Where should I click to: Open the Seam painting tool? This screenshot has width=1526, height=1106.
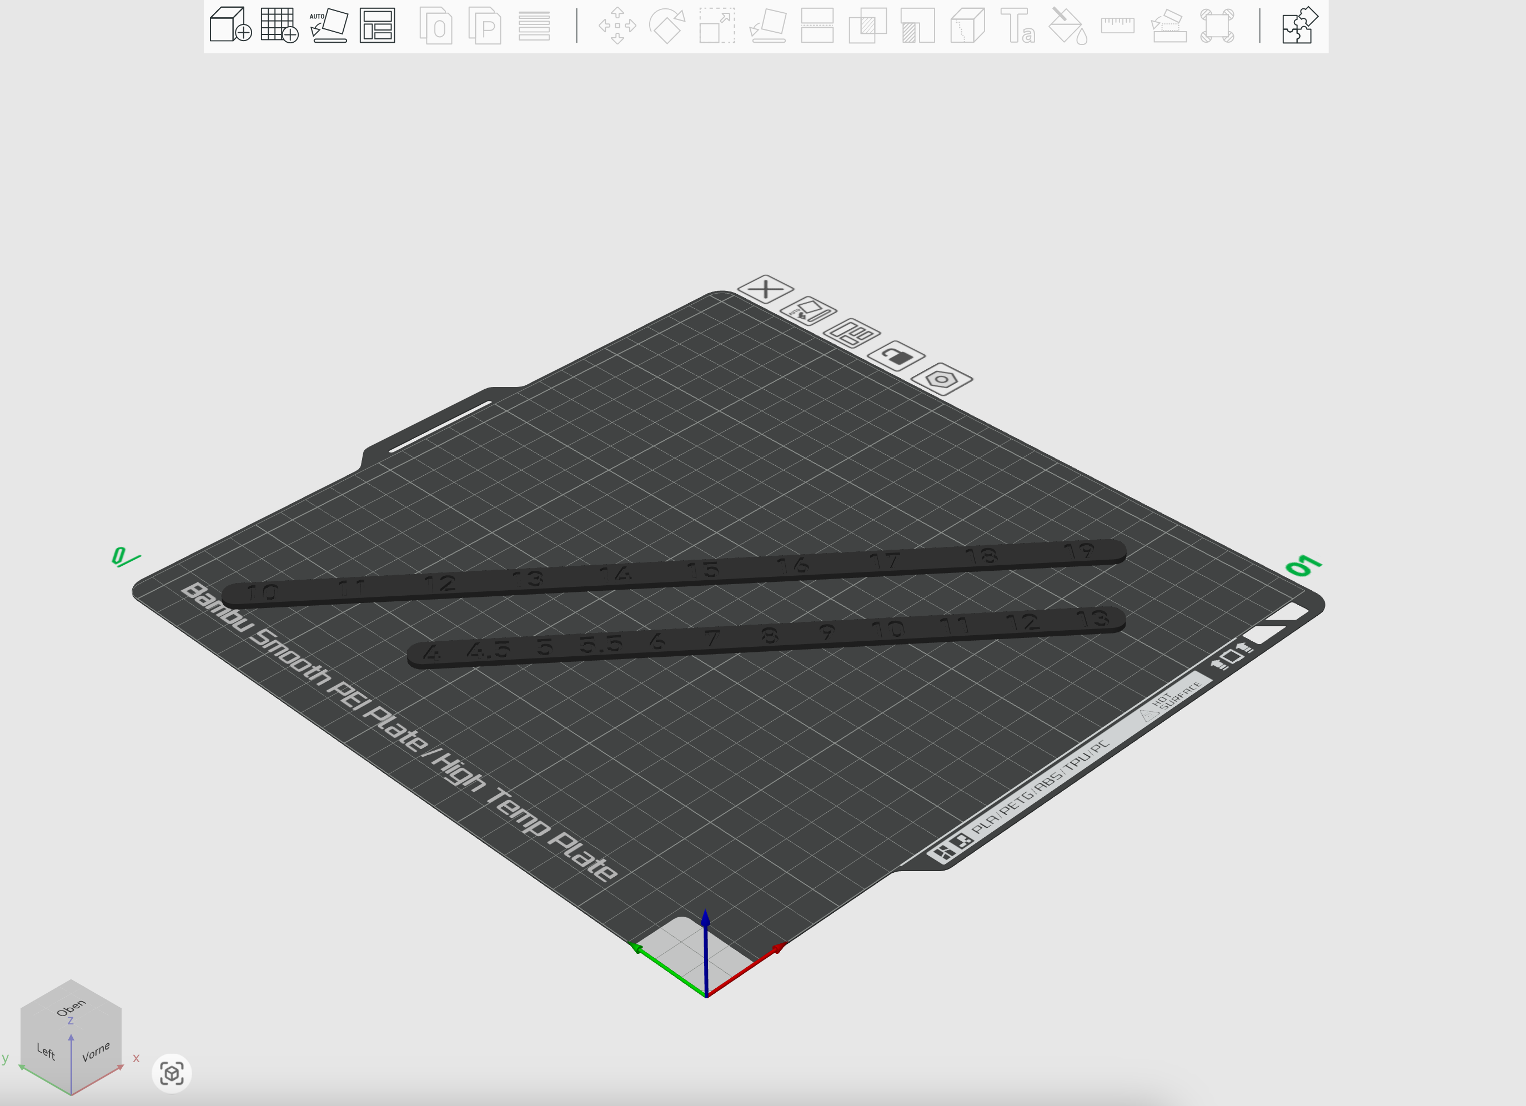(967, 26)
